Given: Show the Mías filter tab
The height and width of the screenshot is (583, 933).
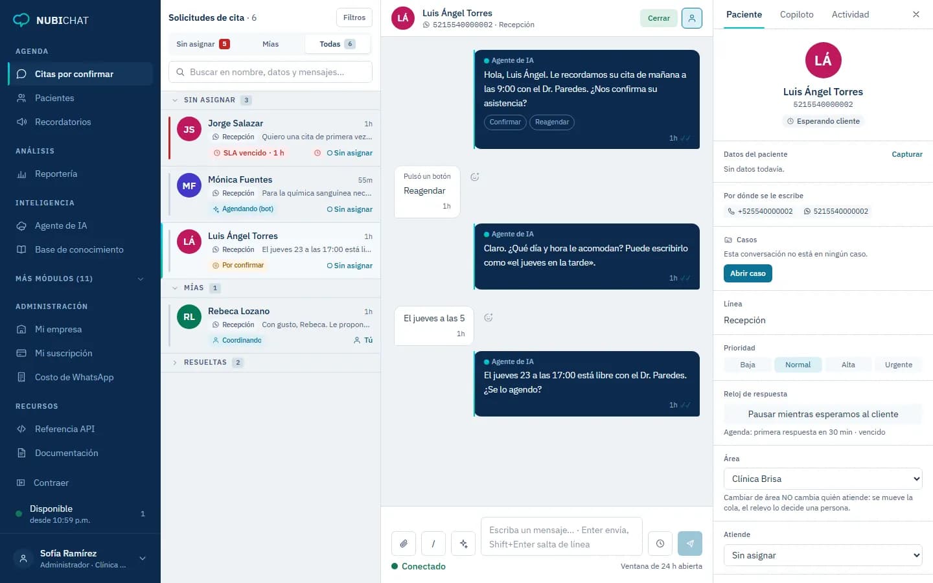Looking at the screenshot, I should [x=271, y=44].
